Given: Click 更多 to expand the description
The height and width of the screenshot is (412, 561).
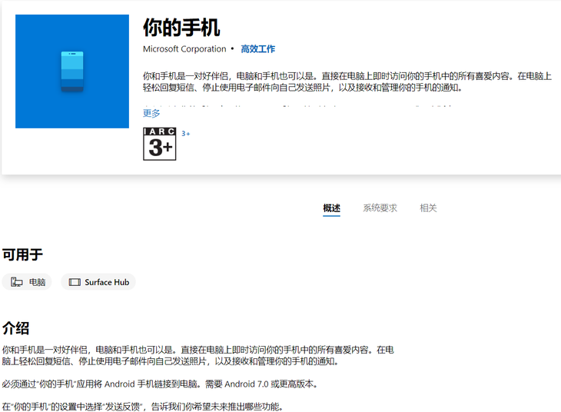Looking at the screenshot, I should 151,114.
